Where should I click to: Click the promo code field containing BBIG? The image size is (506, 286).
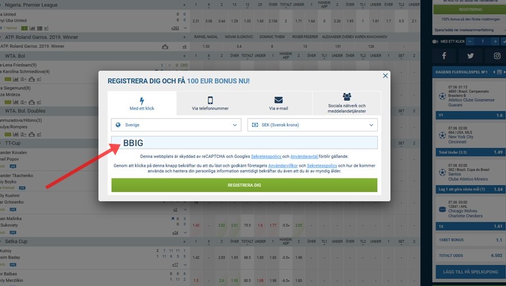(x=245, y=143)
